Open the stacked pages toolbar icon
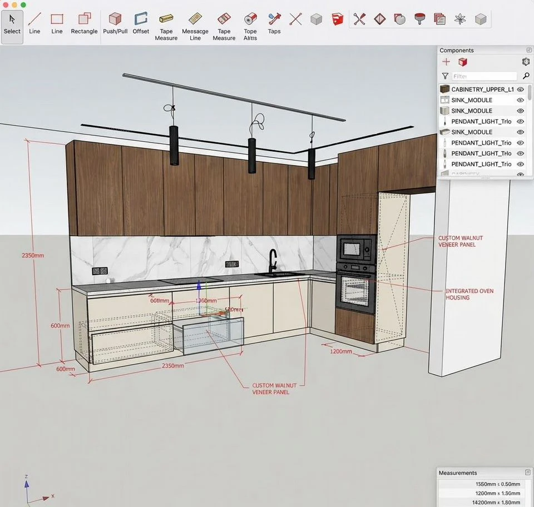The image size is (534, 507). [439, 19]
